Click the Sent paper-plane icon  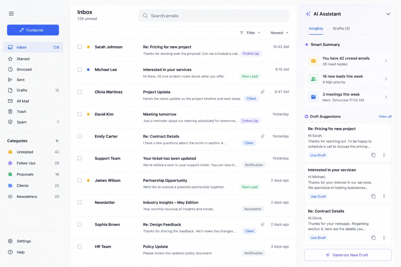pyautogui.click(x=10, y=80)
